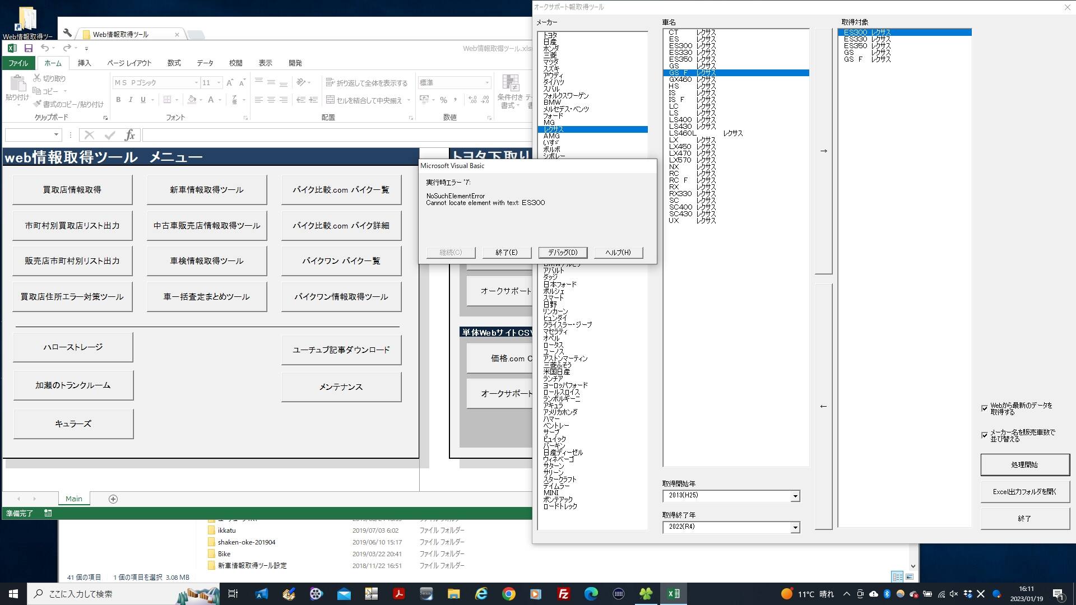The height and width of the screenshot is (605, 1076).
Task: Click the Save icon in Excel toolbar
Action: click(28, 48)
